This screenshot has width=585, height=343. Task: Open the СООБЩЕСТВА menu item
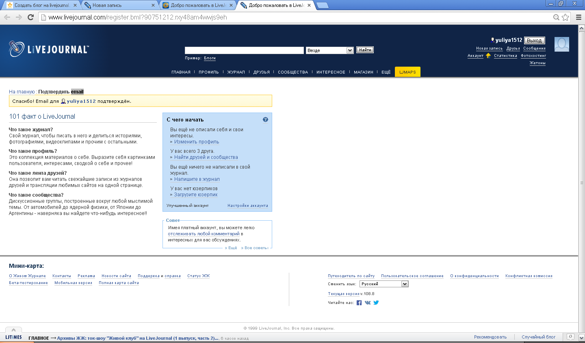pos(293,72)
